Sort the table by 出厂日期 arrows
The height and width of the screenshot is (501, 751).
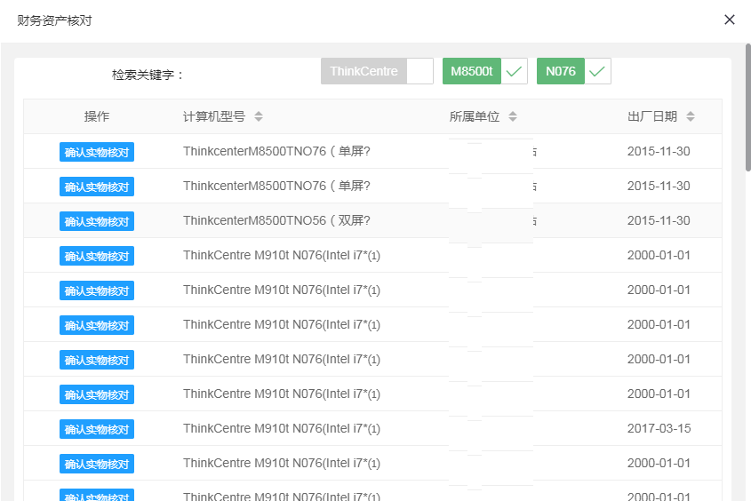[691, 116]
